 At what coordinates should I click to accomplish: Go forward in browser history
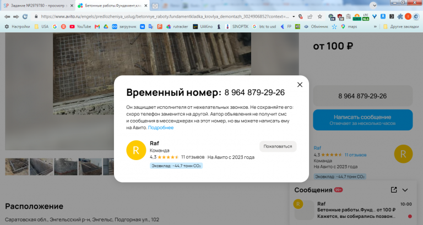coord(16,17)
